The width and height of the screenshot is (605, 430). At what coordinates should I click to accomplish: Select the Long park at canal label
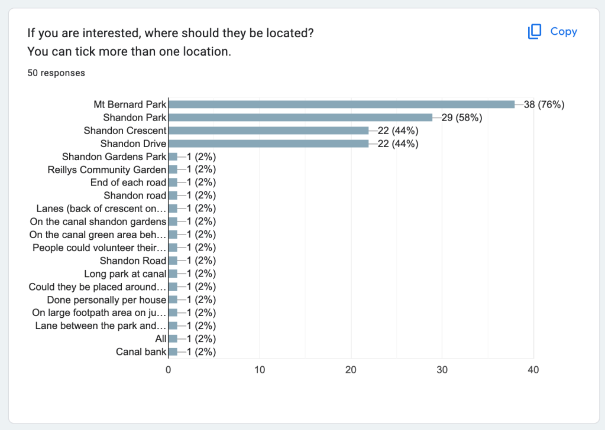125,273
